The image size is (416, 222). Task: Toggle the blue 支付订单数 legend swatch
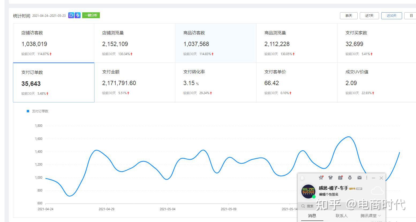pyautogui.click(x=28, y=111)
